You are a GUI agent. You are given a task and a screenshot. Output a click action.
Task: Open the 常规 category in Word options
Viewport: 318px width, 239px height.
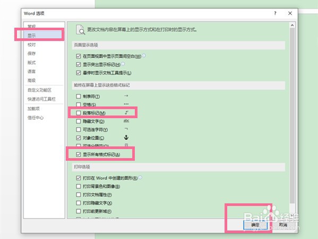[x=31, y=26]
